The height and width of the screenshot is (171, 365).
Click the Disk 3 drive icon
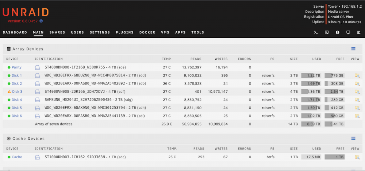(38, 92)
